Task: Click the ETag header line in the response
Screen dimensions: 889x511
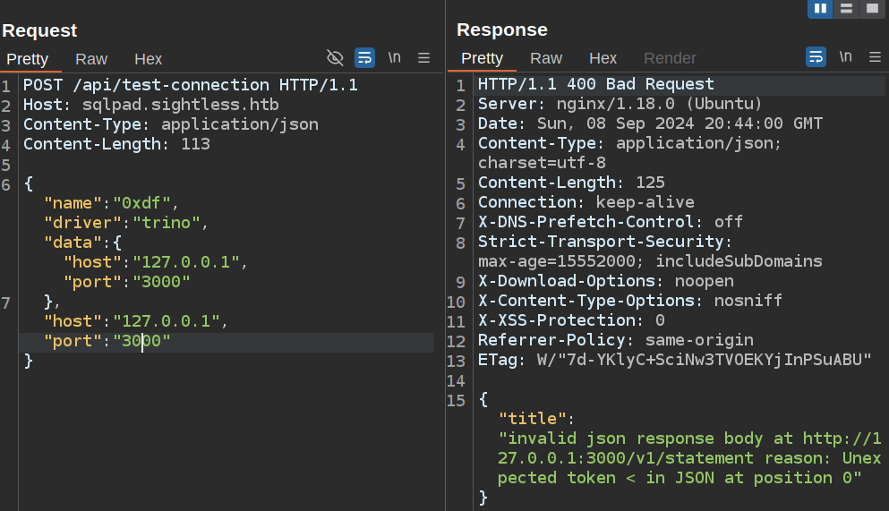Action: [x=674, y=360]
